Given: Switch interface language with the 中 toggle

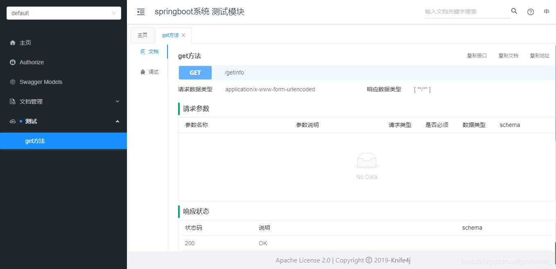Looking at the screenshot, I should (x=546, y=12).
